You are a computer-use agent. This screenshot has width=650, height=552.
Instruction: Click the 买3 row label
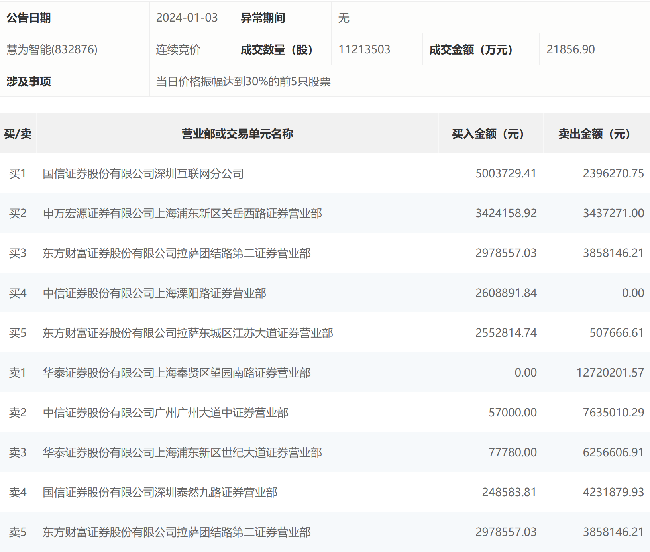click(18, 253)
